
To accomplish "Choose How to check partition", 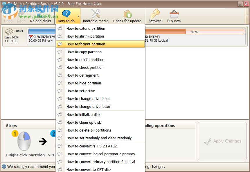I will [100, 67].
